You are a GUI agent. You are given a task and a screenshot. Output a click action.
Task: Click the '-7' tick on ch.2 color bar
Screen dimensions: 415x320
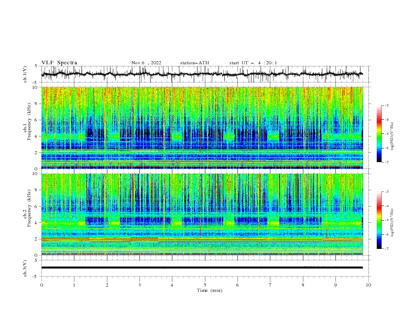pyautogui.click(x=387, y=249)
